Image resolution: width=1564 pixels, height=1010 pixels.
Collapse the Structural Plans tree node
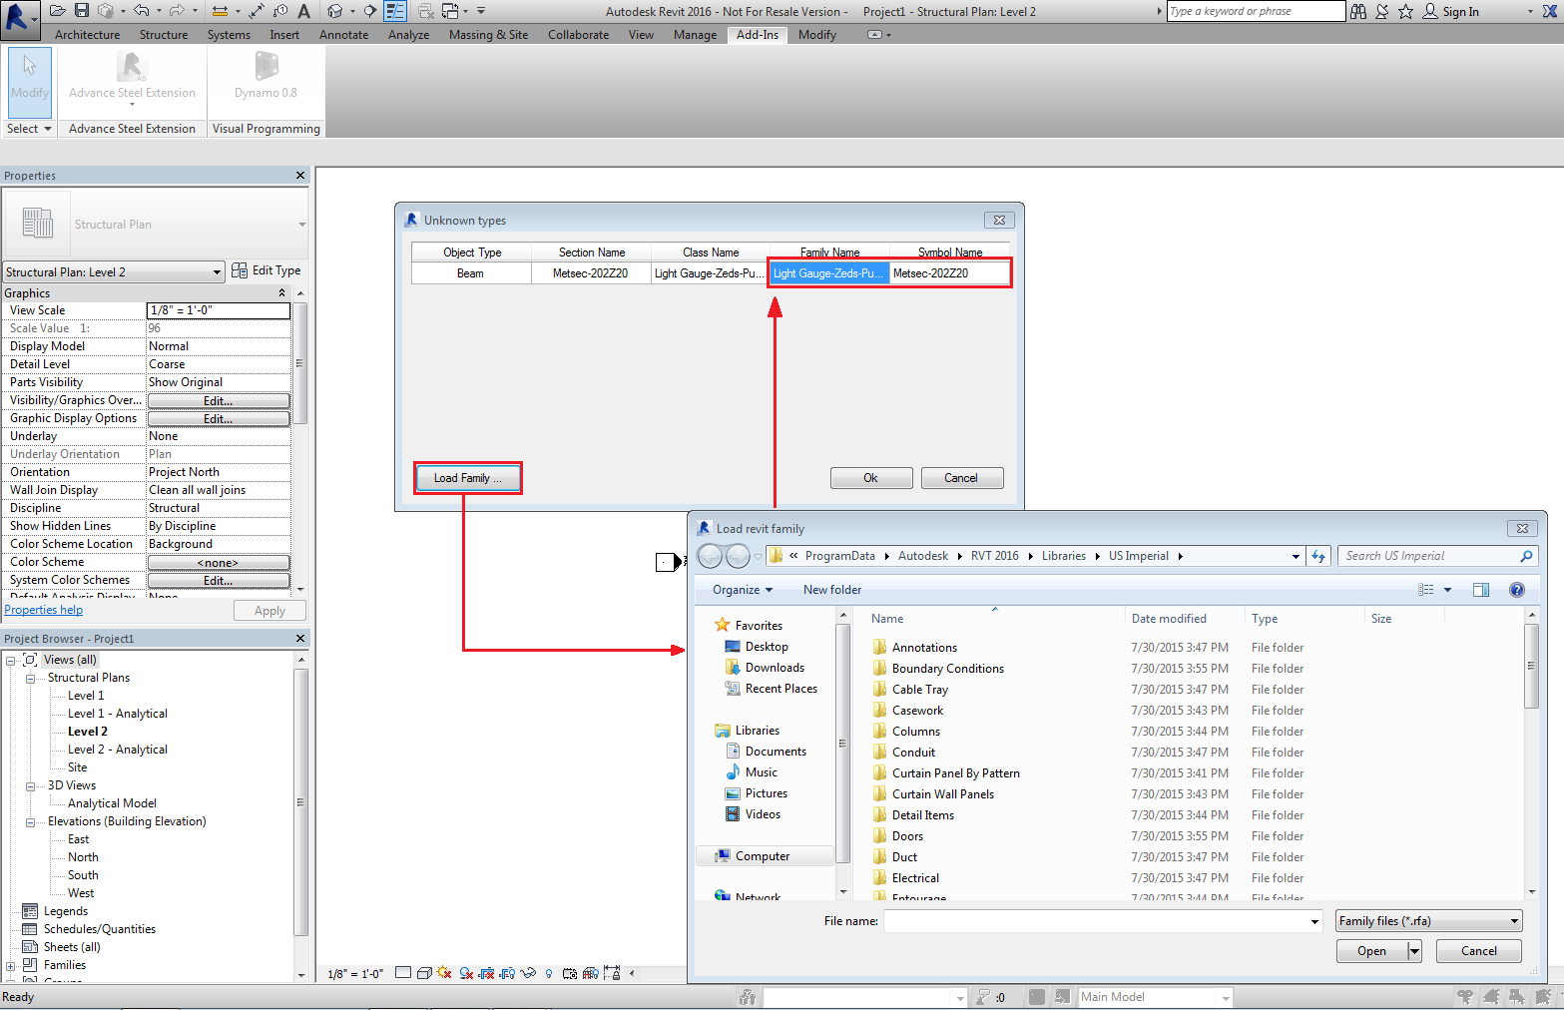tap(30, 678)
